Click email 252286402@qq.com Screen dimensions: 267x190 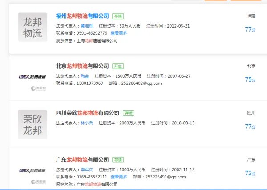point(142,83)
